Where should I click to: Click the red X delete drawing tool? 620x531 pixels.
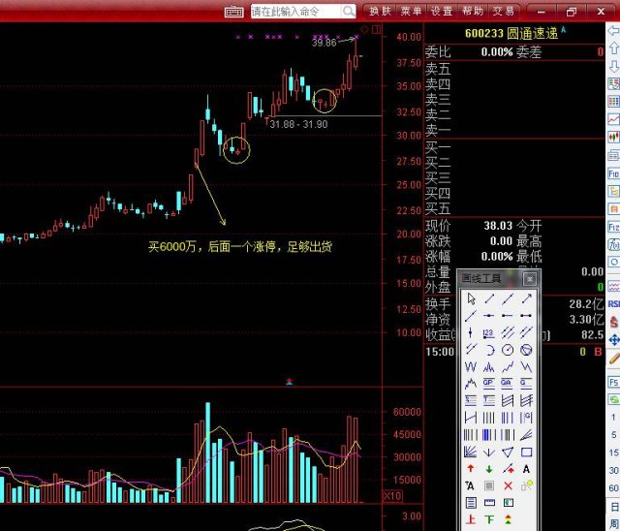coord(508,486)
